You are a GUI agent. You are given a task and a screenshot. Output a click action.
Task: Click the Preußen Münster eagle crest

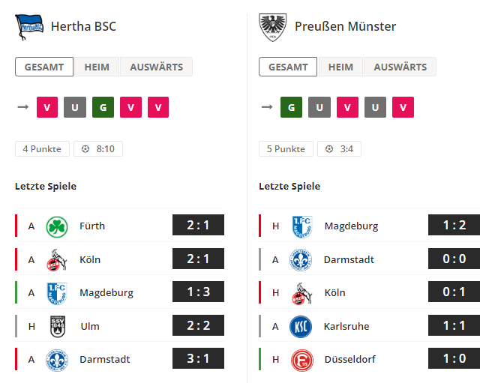point(272,27)
